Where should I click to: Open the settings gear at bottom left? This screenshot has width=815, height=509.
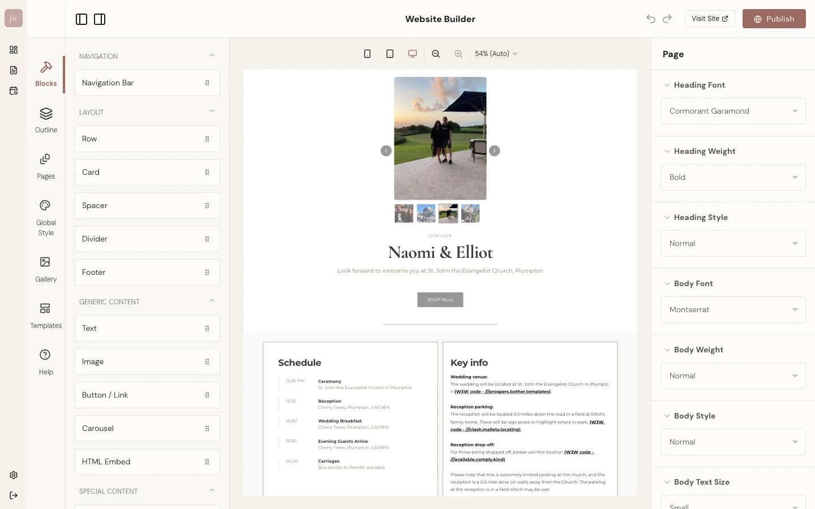(x=14, y=475)
